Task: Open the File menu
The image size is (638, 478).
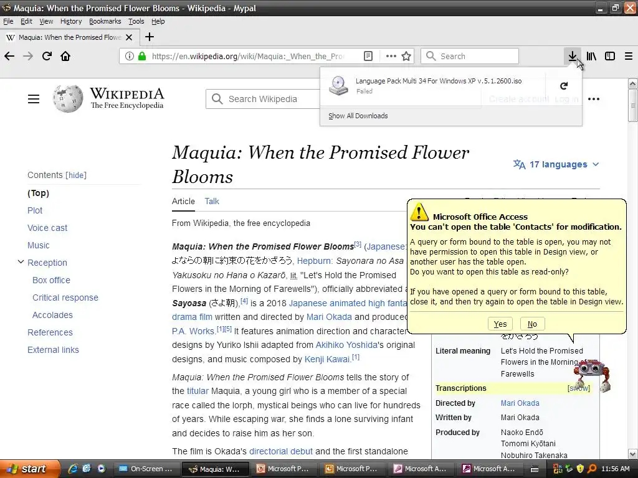Action: point(8,21)
